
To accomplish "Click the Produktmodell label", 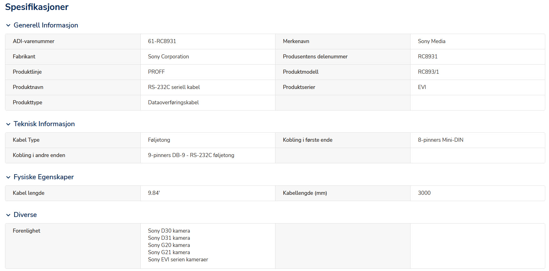I will click(x=301, y=72).
